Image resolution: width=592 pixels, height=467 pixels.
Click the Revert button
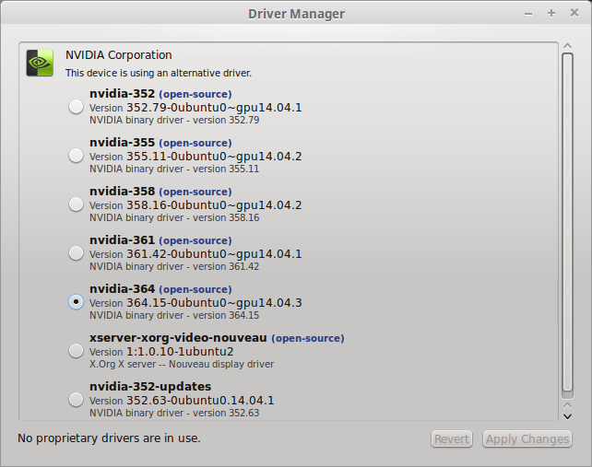pos(452,438)
